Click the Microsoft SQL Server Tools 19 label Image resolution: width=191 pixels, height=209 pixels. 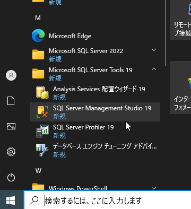91,70
